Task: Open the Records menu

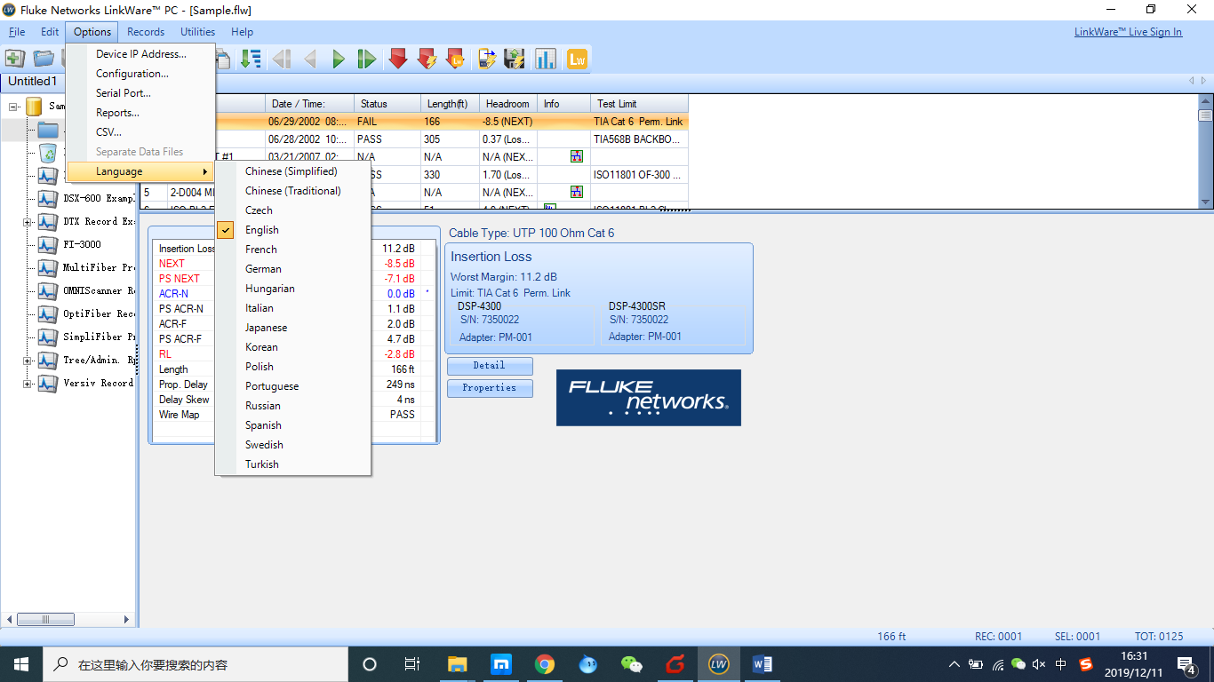Action: coord(146,32)
